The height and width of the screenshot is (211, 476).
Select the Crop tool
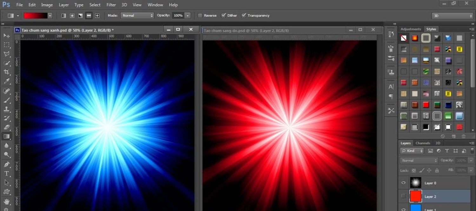click(x=7, y=72)
